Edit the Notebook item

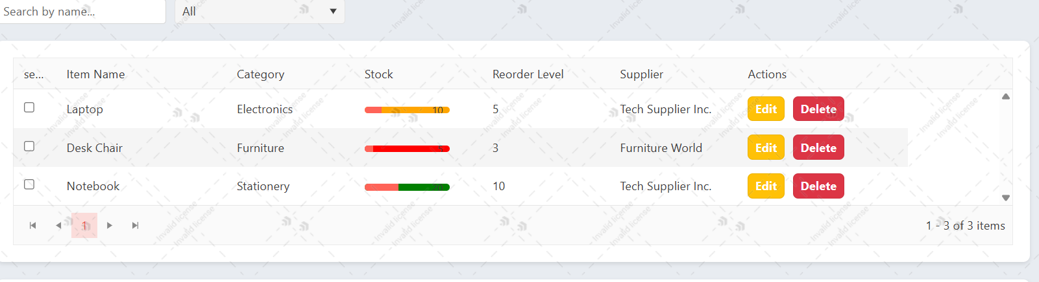click(766, 186)
